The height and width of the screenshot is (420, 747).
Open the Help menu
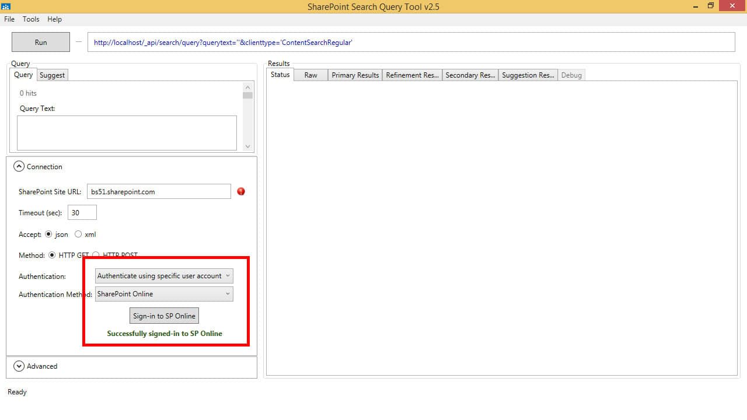click(x=54, y=19)
